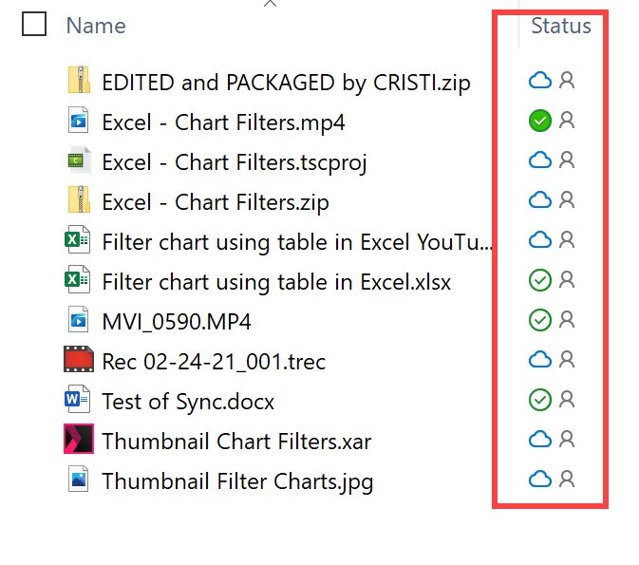
Task: Click cloud status icon for Rec 02-24-21_001.trec
Action: click(x=540, y=360)
